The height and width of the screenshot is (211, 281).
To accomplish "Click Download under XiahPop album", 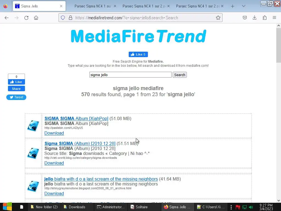I will 54,133.
